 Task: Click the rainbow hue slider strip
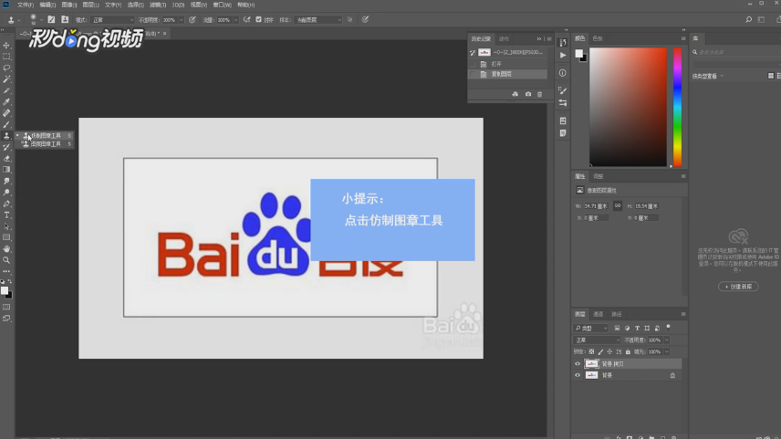tap(677, 107)
